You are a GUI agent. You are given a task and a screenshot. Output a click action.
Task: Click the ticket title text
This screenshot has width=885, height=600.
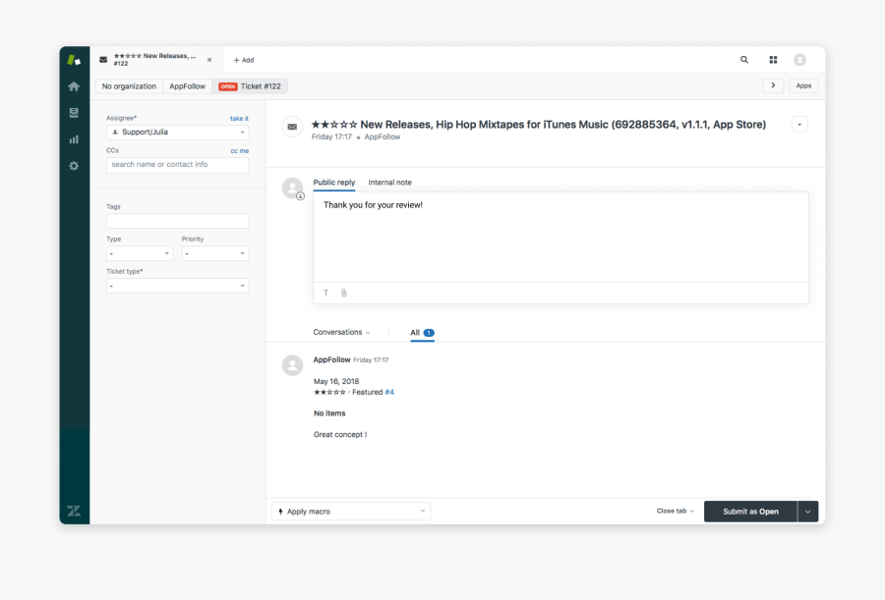click(539, 125)
